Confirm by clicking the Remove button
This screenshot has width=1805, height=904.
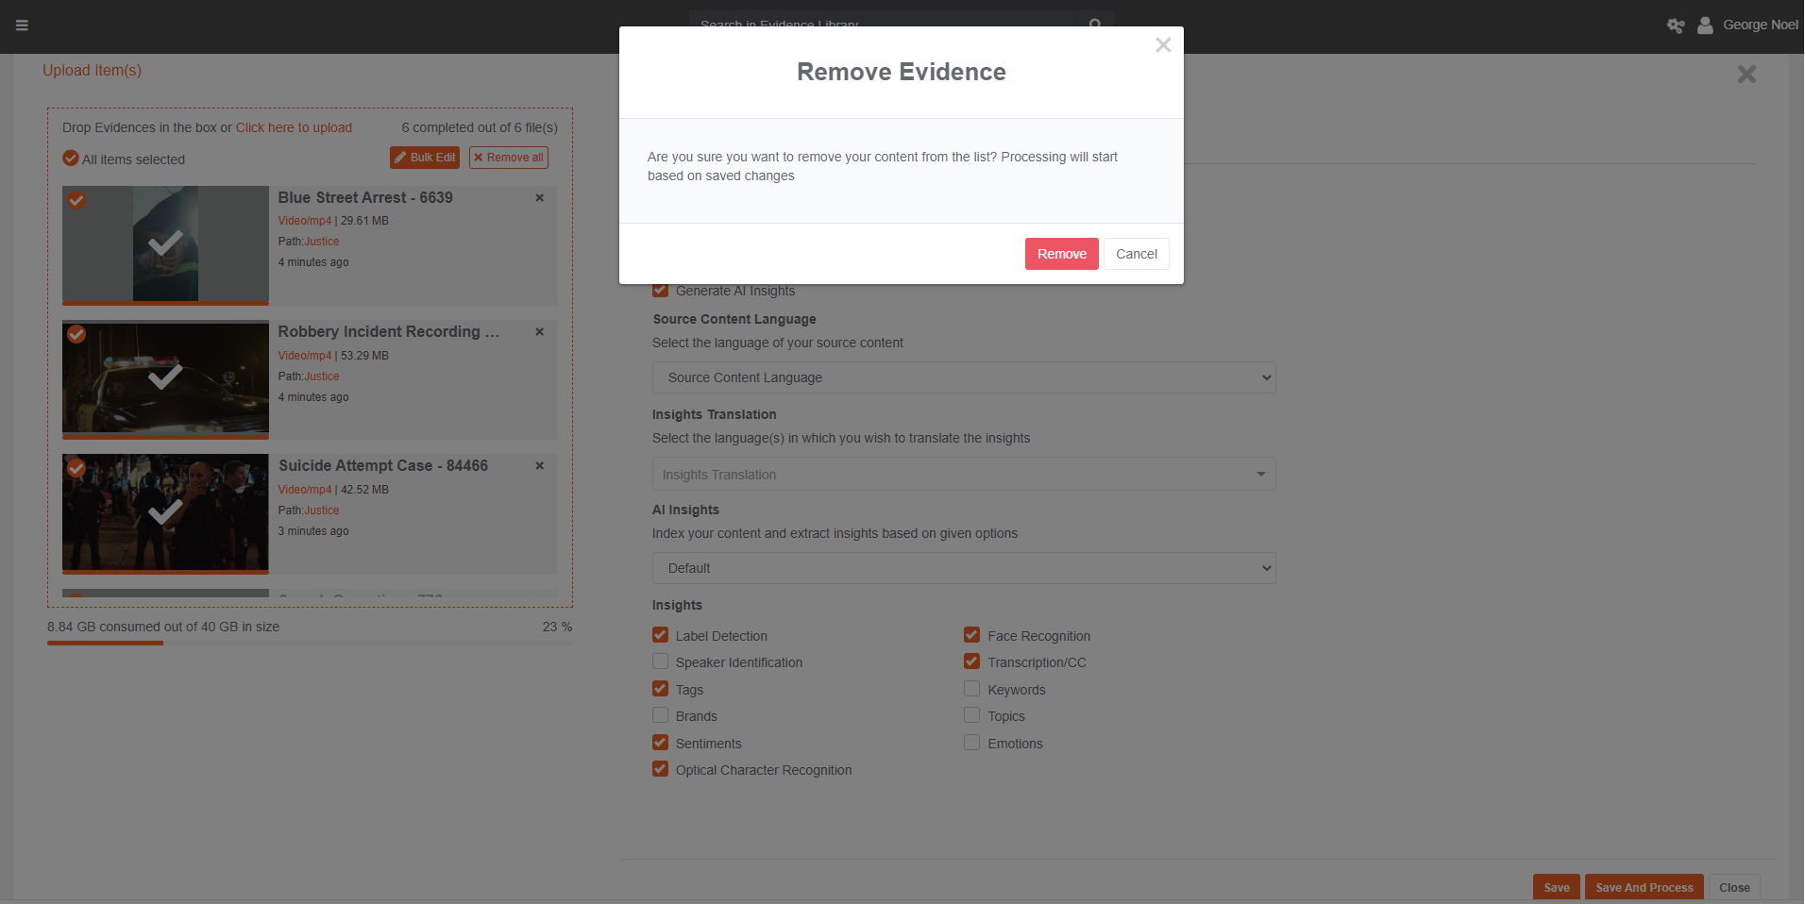[1061, 254]
